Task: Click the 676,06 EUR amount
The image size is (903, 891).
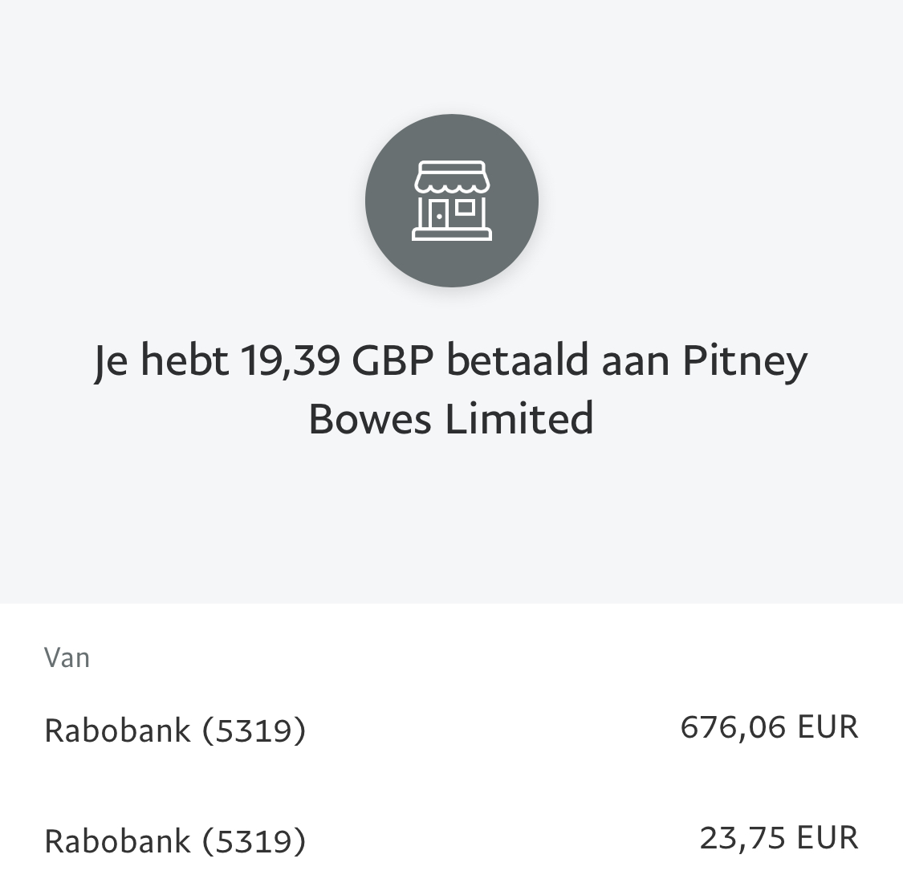Action: (770, 727)
